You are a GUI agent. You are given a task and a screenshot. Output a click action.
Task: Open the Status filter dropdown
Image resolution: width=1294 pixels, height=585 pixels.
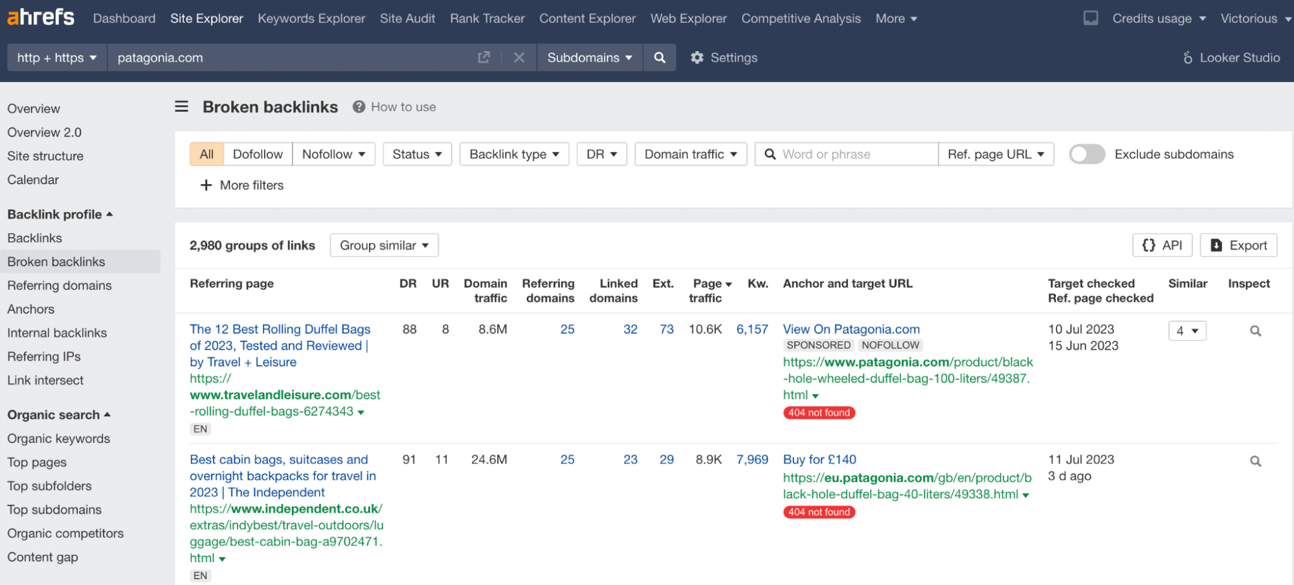417,154
